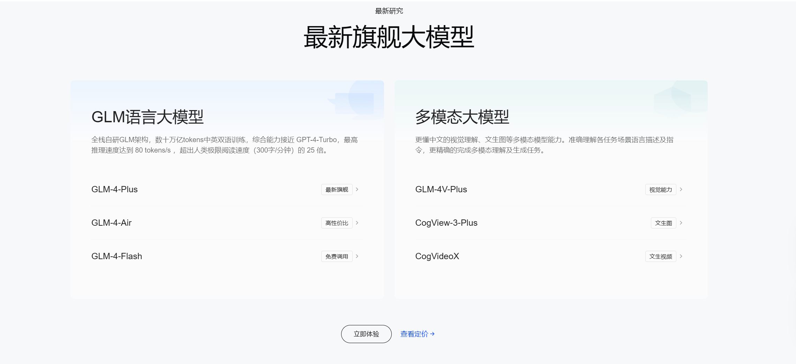This screenshot has width=796, height=364.
Task: Open the GLM-4V-Plus model row
Action: (x=550, y=189)
